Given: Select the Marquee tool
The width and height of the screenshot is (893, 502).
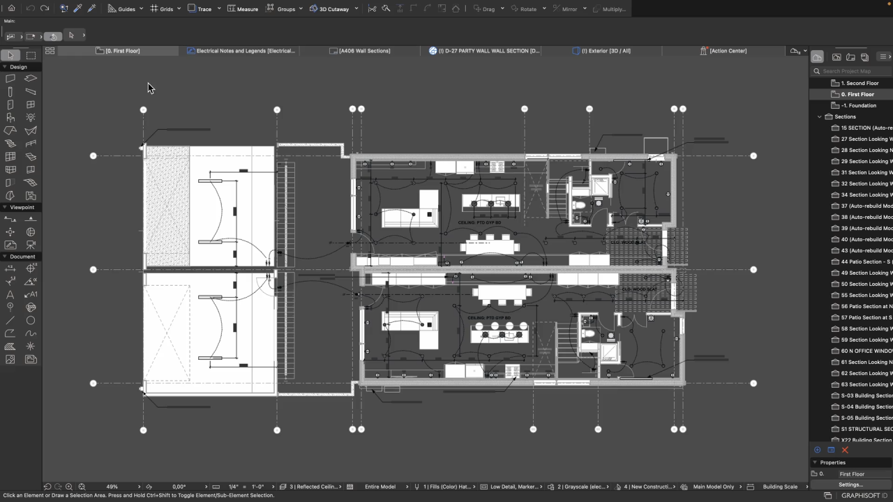Looking at the screenshot, I should coord(31,55).
